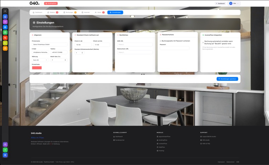Click the Firmenname input field
The width and height of the screenshot is (269, 165).
50,44
